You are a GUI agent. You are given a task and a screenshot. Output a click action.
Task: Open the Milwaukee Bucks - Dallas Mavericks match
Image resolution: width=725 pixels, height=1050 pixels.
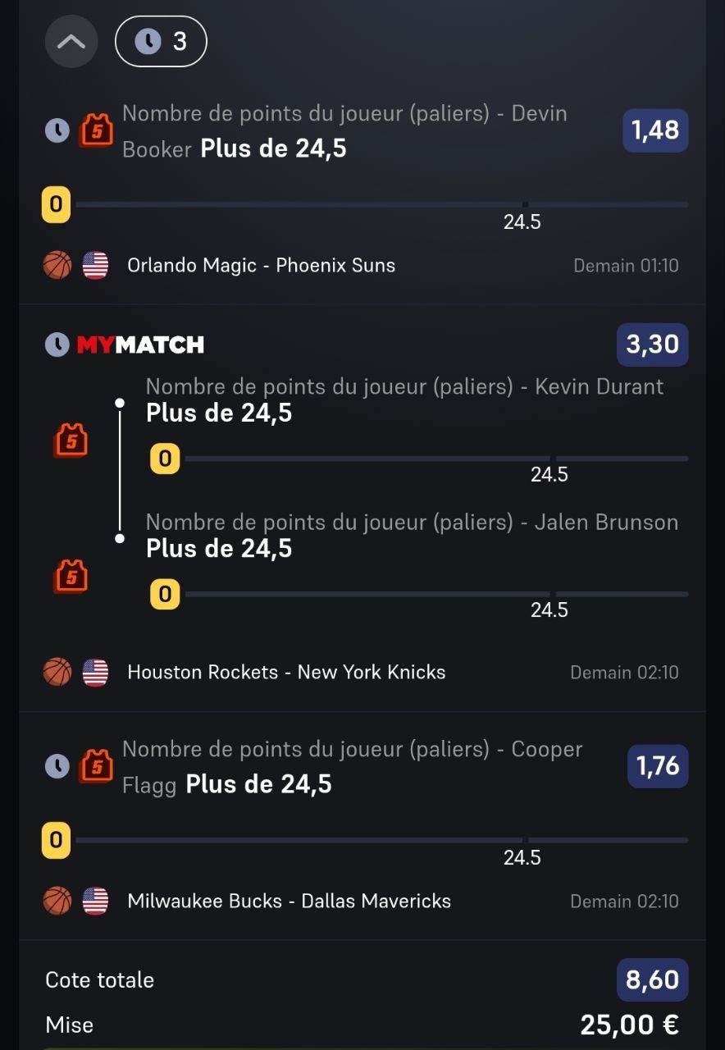click(289, 902)
